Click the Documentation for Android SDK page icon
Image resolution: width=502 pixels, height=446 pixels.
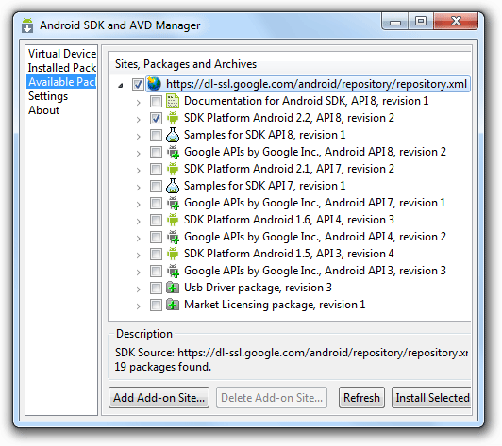173,101
